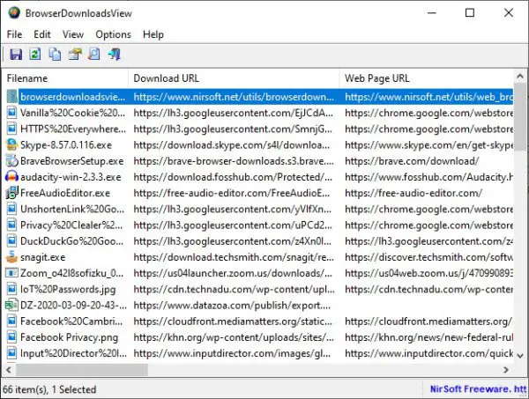Click the icon of the HTTPS%20Everywhere row
The height and width of the screenshot is (399, 529).
(11, 129)
